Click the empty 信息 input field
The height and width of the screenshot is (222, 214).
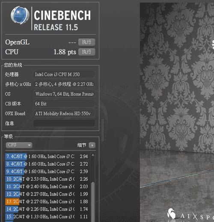click(x=64, y=123)
